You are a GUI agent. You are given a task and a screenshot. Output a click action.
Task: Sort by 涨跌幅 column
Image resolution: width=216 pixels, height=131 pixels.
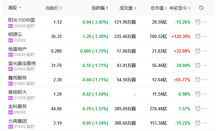pos(100,8)
